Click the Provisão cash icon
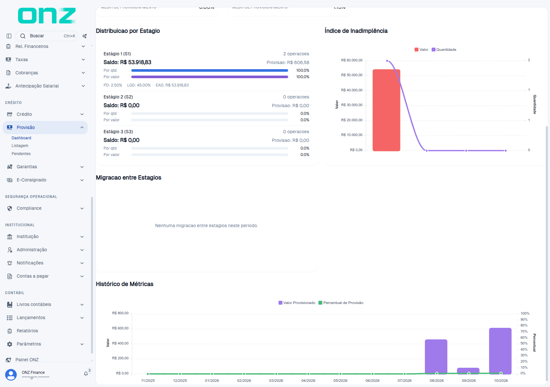The height and width of the screenshot is (387, 550). click(10, 127)
